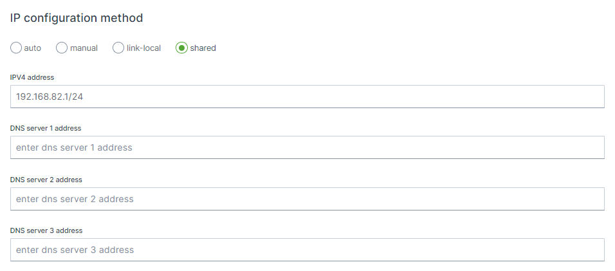615x271 pixels.
Task: Click the "auto" label text
Action: (32, 48)
